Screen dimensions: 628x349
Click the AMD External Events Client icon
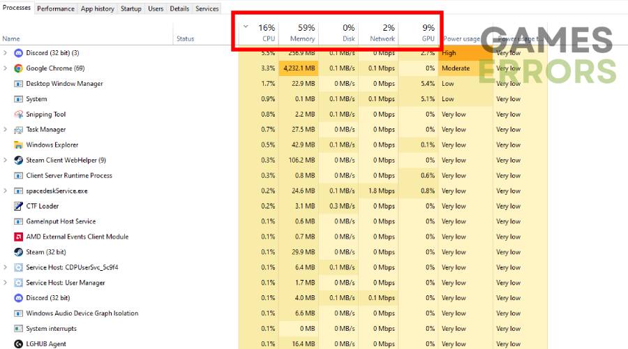[x=18, y=237]
